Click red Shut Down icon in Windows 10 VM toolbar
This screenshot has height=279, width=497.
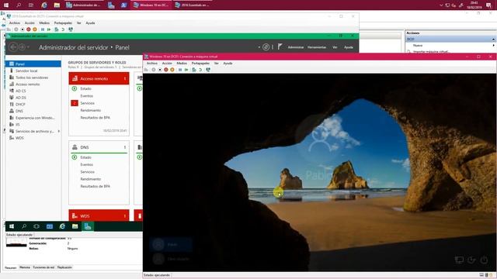(165, 70)
